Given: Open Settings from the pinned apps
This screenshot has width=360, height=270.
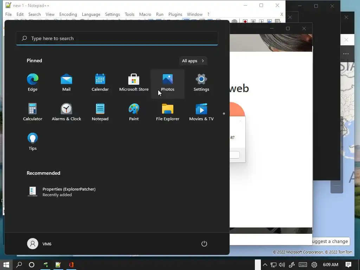Looking at the screenshot, I should [201, 83].
